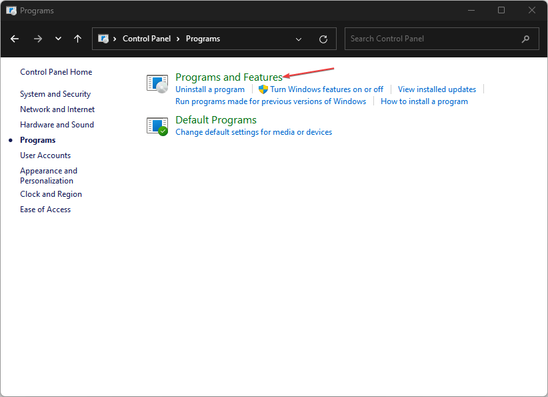This screenshot has width=548, height=397.
Task: Click the Programs and Features heading
Action: pyautogui.click(x=229, y=77)
